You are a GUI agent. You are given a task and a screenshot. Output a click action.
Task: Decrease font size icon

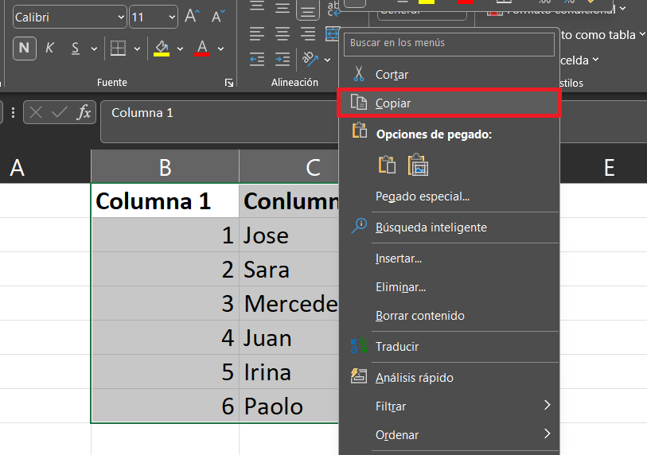[218, 17]
